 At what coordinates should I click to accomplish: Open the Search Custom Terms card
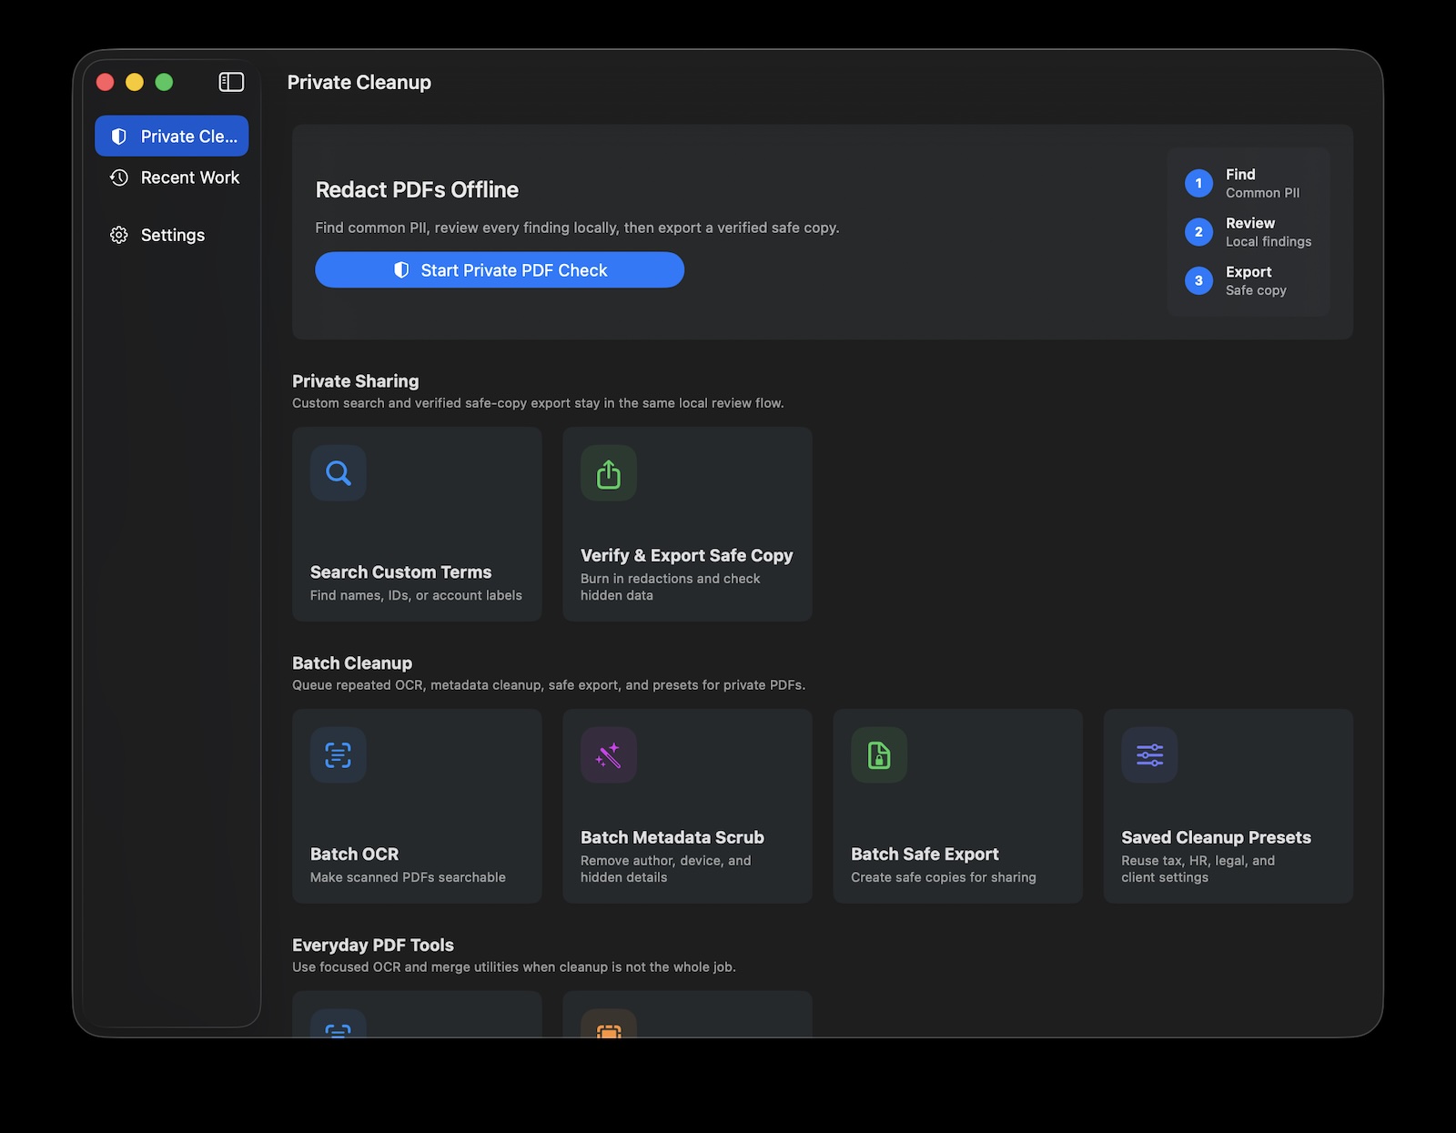(x=417, y=524)
